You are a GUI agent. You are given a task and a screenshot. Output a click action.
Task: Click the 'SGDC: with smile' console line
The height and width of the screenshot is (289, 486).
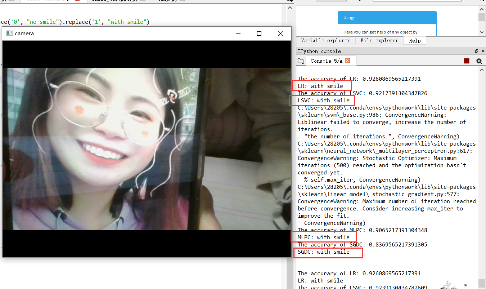click(324, 252)
